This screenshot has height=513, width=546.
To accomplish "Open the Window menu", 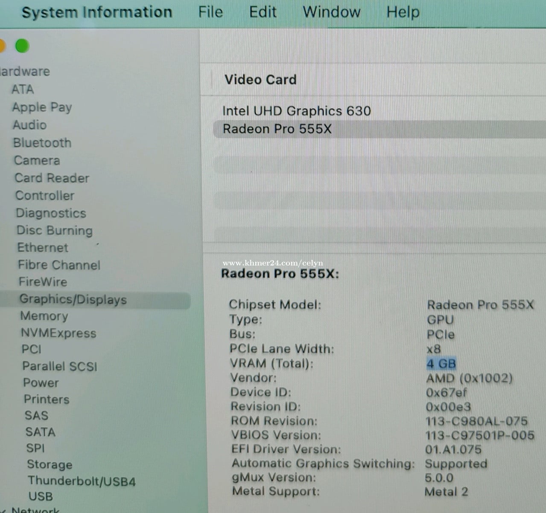I will 331,12.
